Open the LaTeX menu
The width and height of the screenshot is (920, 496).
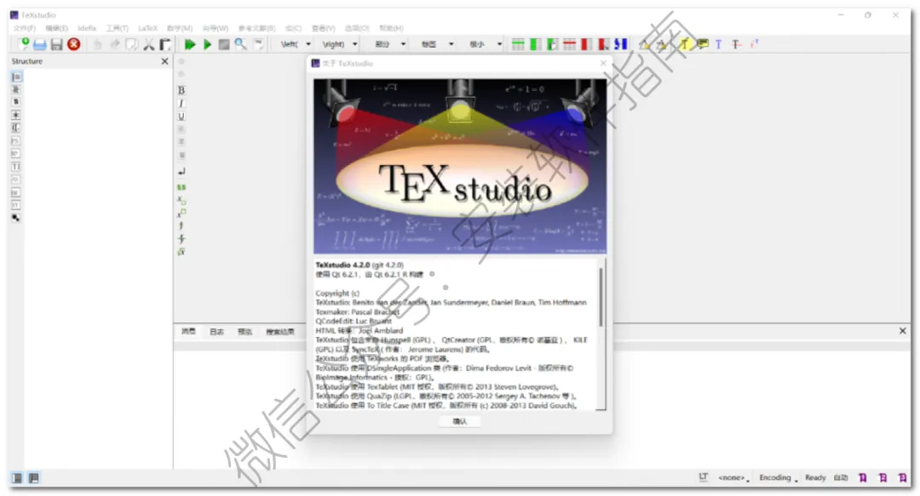pyautogui.click(x=148, y=28)
